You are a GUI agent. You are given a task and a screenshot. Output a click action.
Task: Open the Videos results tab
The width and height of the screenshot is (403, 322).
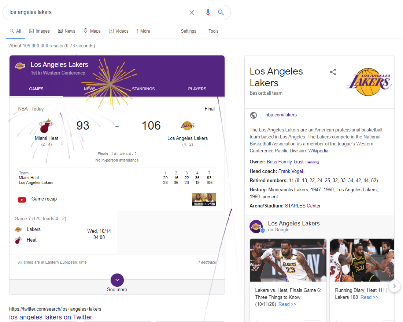(x=119, y=31)
